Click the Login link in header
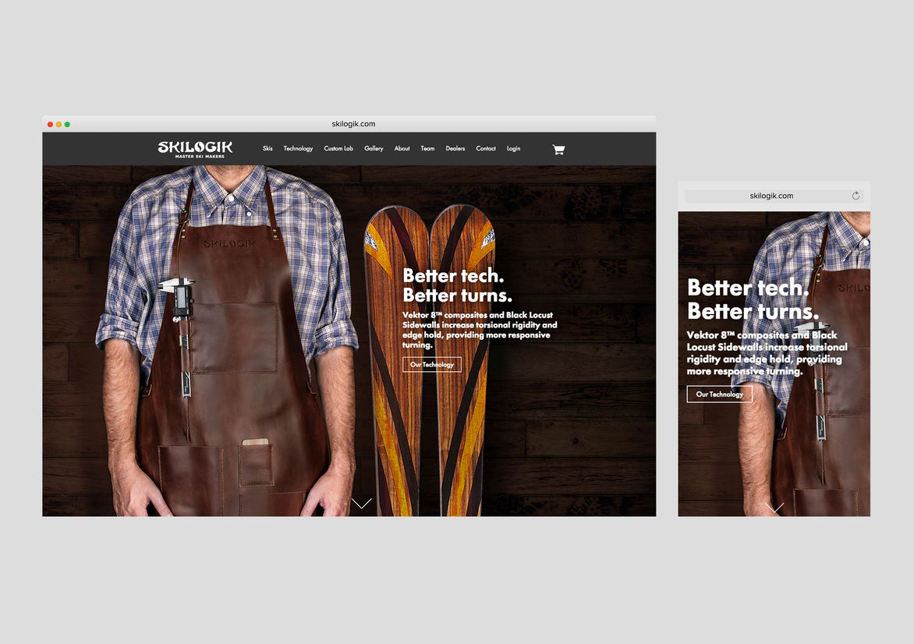 pos(513,149)
